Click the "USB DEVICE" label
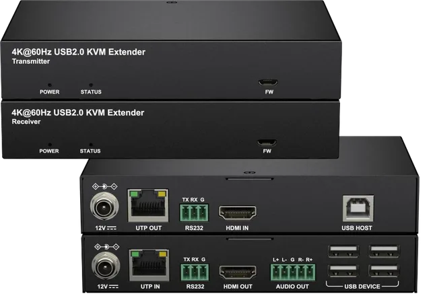Screen dimensions: 431x304 pyautogui.click(x=362, y=287)
